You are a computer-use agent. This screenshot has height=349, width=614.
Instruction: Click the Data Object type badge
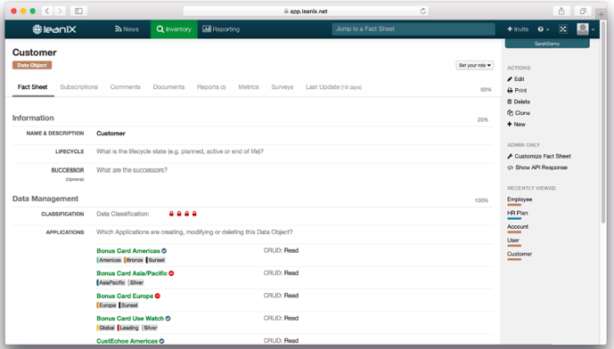32,65
